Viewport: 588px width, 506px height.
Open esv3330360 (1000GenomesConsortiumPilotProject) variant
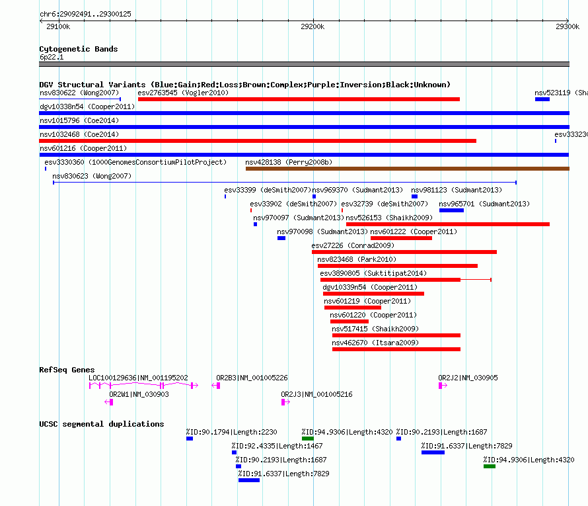click(x=135, y=162)
